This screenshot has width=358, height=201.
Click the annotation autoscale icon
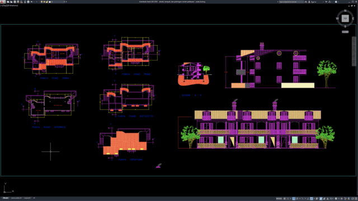[x=324, y=199]
